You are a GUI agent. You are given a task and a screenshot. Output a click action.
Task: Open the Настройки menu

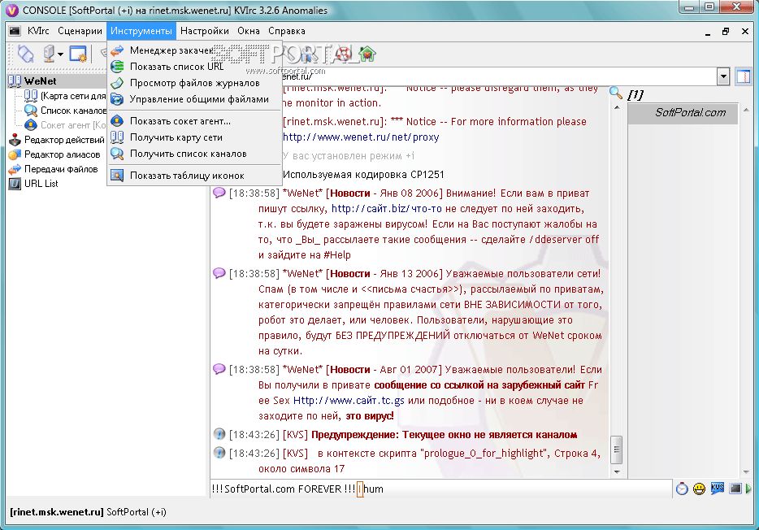click(x=204, y=31)
